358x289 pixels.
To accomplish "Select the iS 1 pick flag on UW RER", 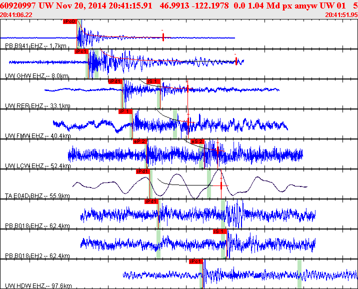I will click(153, 81).
